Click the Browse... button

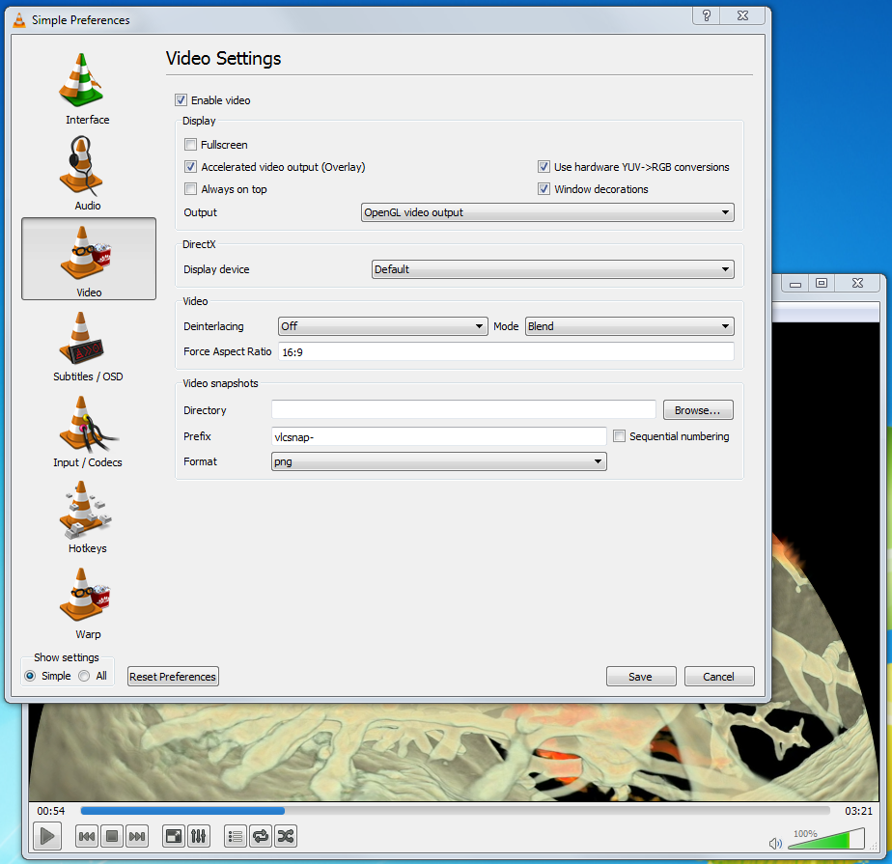(x=698, y=410)
